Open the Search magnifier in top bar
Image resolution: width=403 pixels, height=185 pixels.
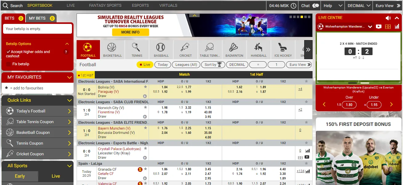[6, 6]
